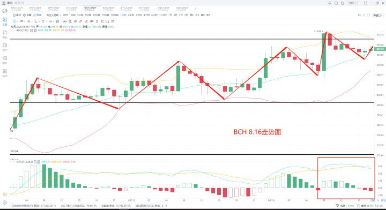Select the crosshair cursor drawing tool
Viewport: 386px width, 210px height.
pos(14,21)
